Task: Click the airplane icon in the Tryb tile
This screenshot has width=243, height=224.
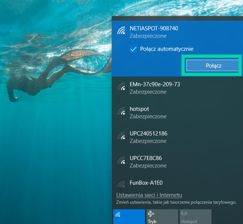Action: (x=151, y=213)
